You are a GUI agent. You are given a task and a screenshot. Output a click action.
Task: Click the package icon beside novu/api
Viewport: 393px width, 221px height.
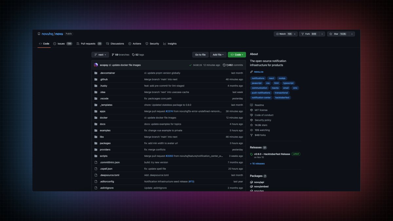[x=252, y=182]
